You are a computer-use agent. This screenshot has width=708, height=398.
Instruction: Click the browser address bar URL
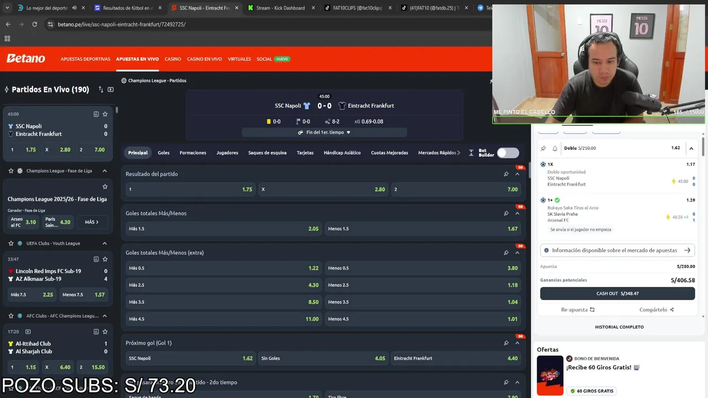click(x=122, y=24)
